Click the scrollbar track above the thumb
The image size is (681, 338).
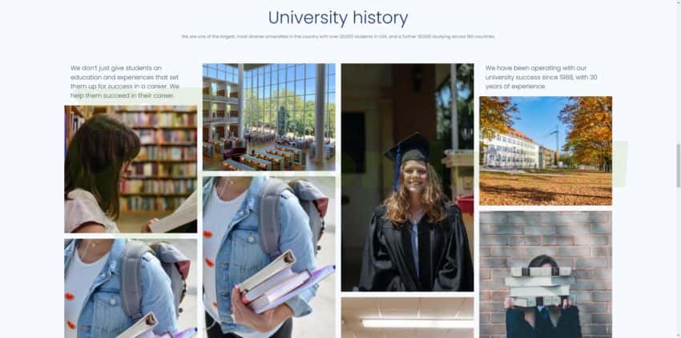point(678,71)
